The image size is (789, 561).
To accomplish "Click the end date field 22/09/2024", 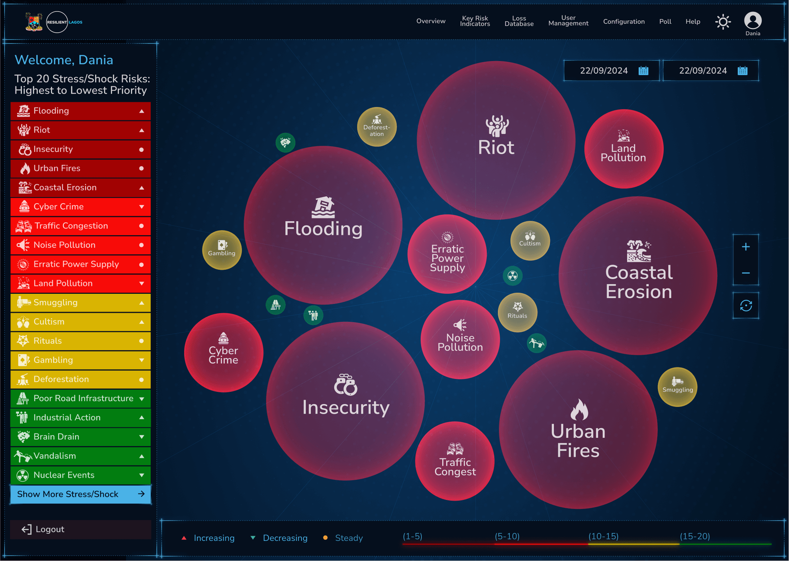I will 711,71.
